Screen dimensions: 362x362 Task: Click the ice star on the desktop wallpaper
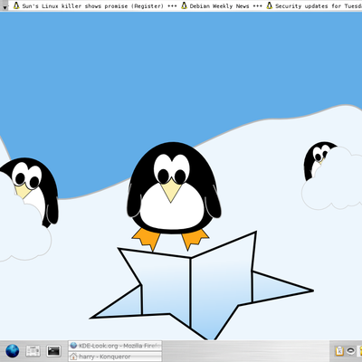click(202, 287)
